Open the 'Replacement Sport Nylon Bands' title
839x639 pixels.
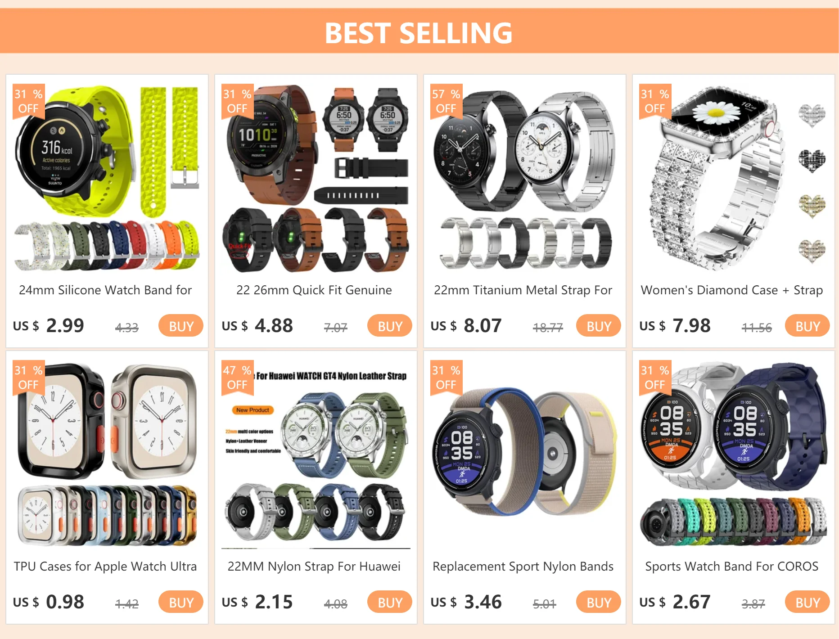tap(523, 567)
